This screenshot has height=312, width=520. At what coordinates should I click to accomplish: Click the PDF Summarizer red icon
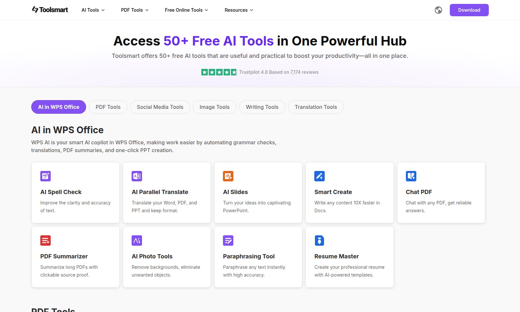point(45,240)
